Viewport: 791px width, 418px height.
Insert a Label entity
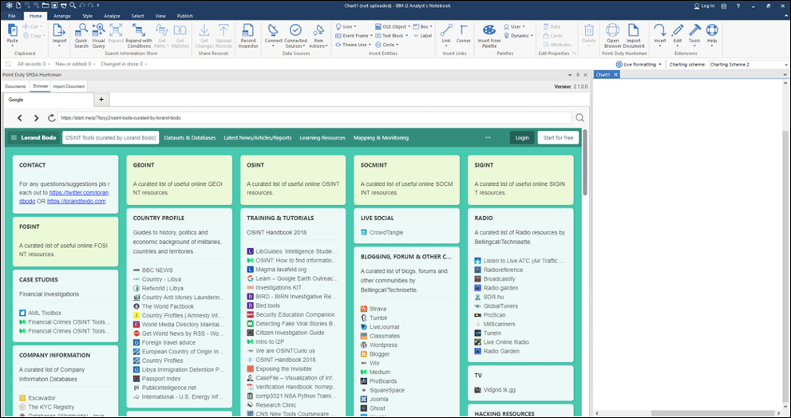pos(422,36)
